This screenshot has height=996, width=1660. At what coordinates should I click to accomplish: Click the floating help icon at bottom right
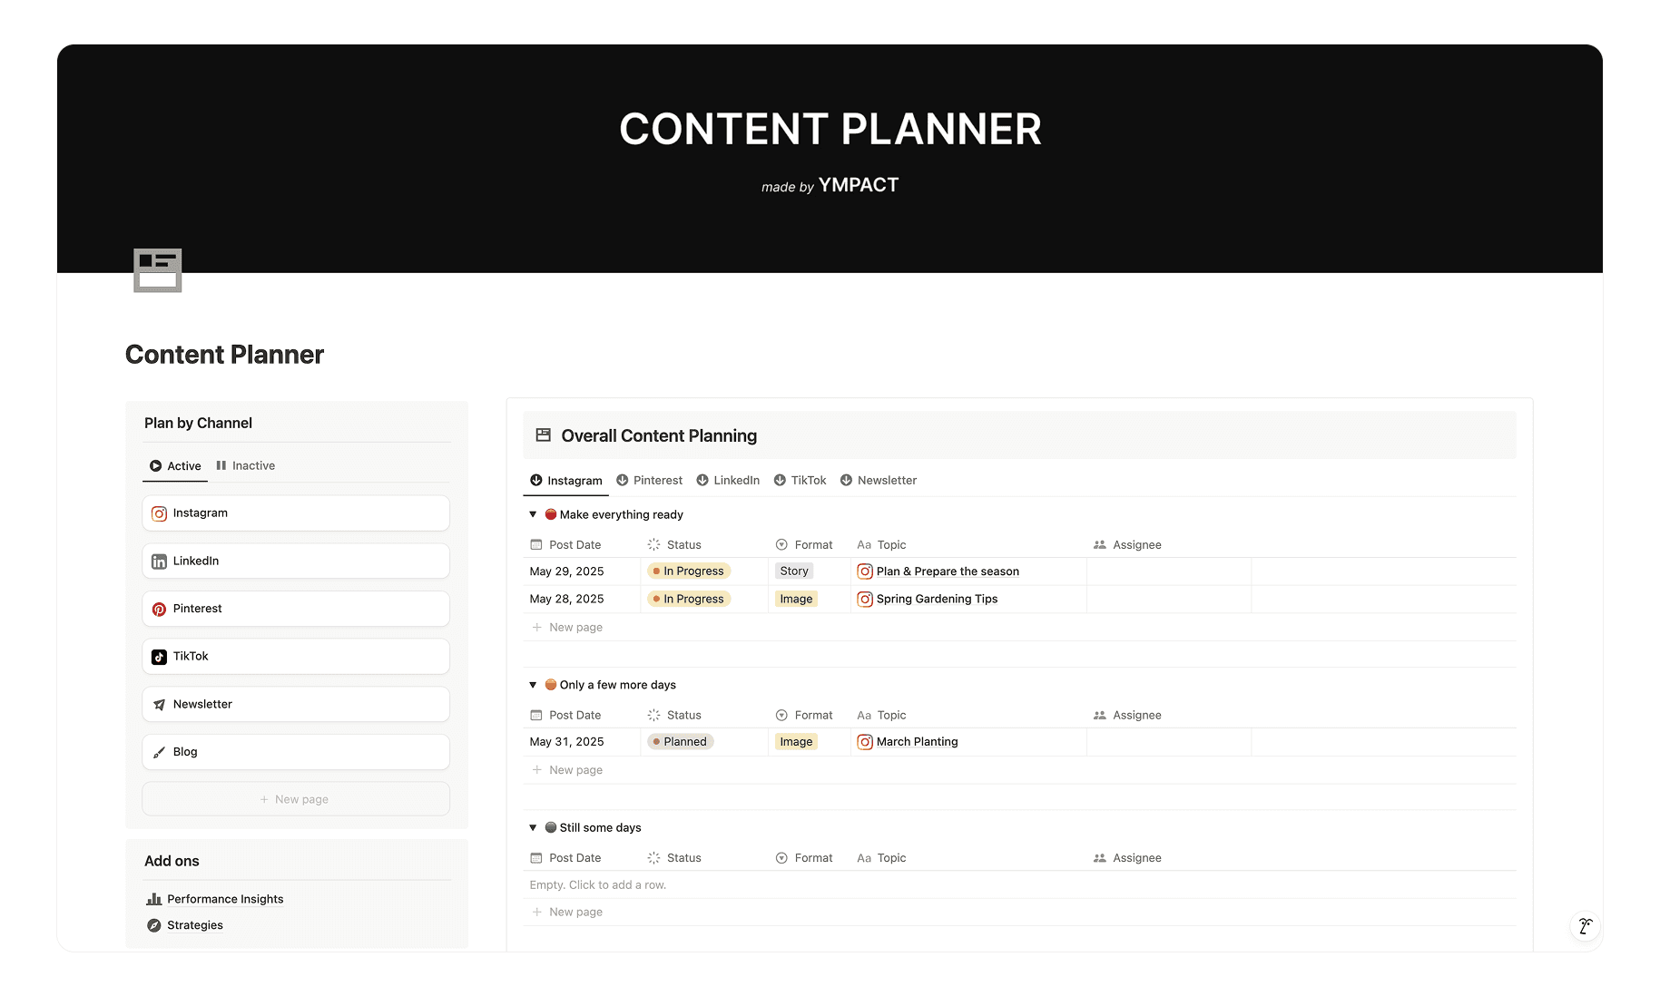coord(1585,926)
